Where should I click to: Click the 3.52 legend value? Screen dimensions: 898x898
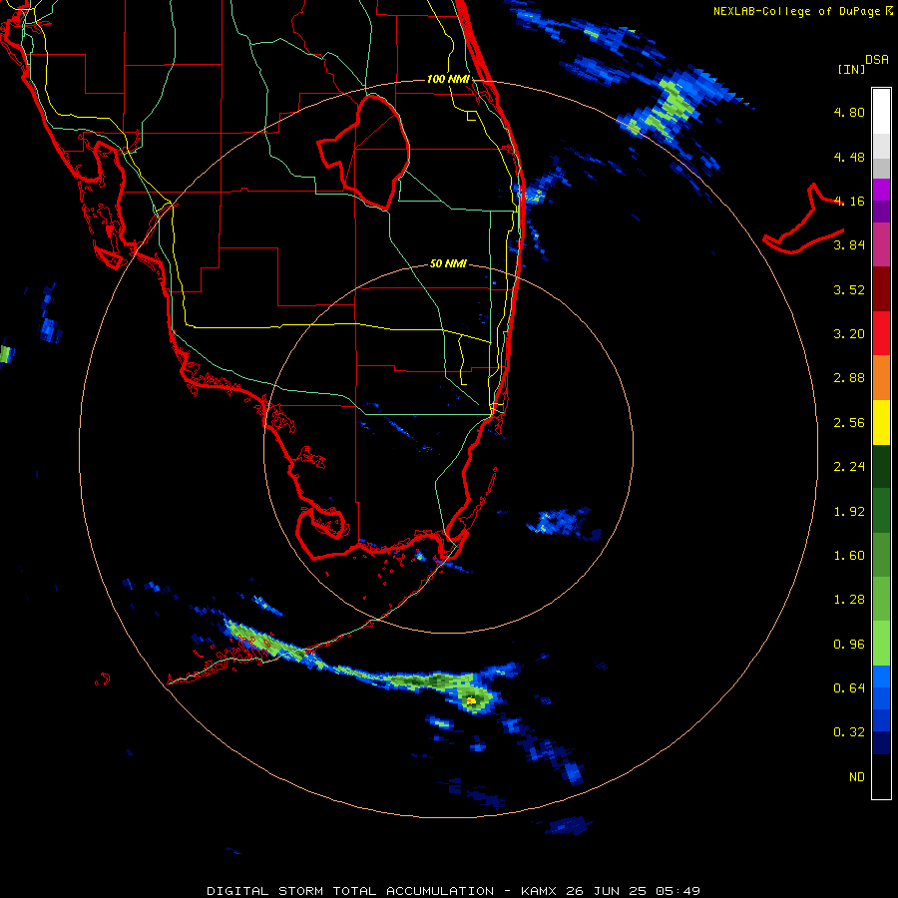(849, 289)
